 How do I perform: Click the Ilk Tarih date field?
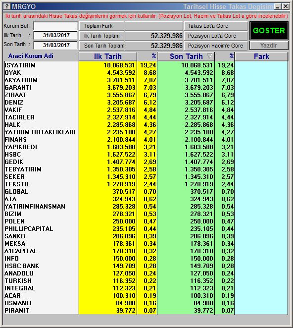pos(55,35)
